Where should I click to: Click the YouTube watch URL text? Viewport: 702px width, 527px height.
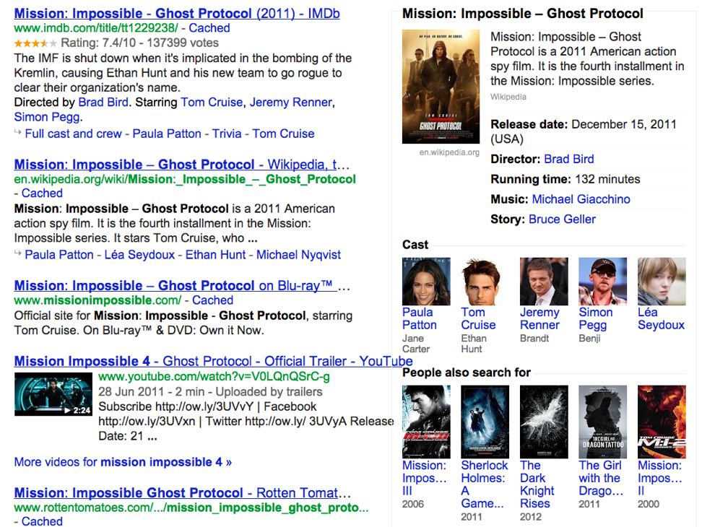tap(214, 377)
